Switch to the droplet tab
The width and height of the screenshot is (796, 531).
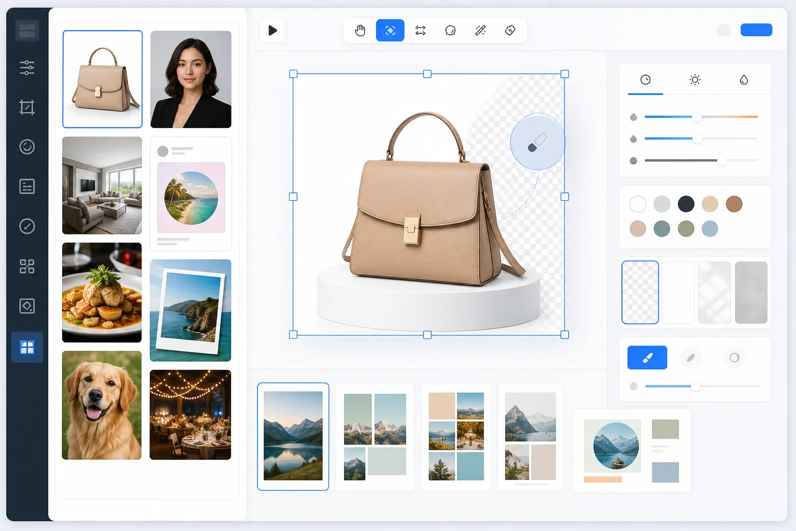pos(744,80)
